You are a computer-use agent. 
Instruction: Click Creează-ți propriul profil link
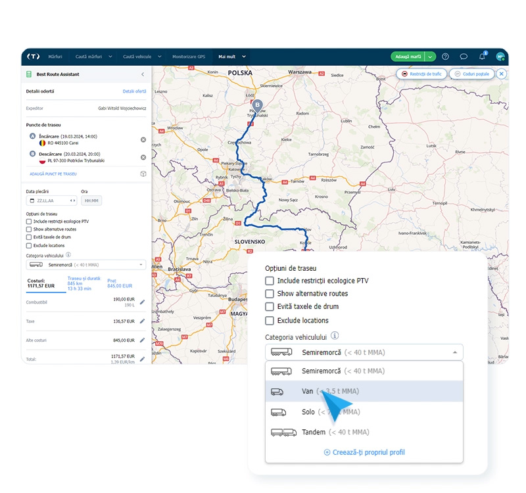click(x=364, y=452)
